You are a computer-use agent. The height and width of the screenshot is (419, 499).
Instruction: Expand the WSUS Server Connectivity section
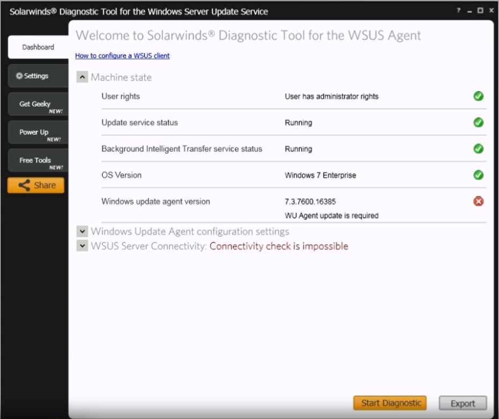(x=82, y=246)
